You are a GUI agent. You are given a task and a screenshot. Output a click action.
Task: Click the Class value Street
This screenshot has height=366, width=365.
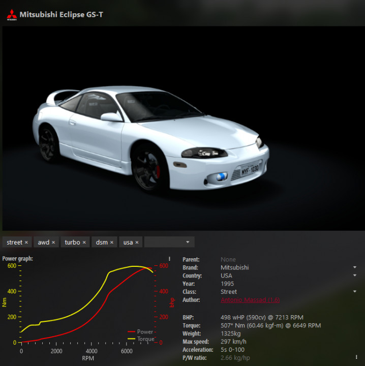point(229,292)
